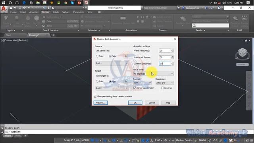Switch to the Solids ribbon tab
This screenshot has width=254, height=143.
pyautogui.click(x=56, y=12)
